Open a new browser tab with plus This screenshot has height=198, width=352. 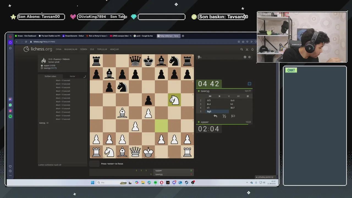(183, 36)
